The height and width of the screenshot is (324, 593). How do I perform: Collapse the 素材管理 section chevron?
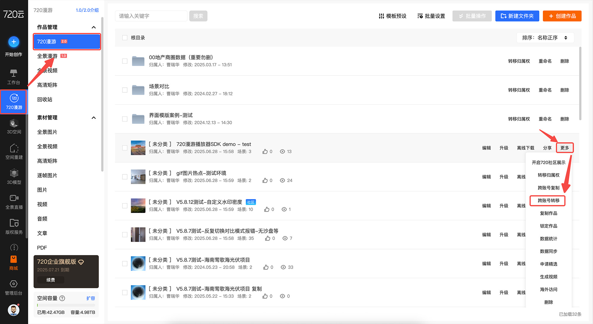coord(94,118)
